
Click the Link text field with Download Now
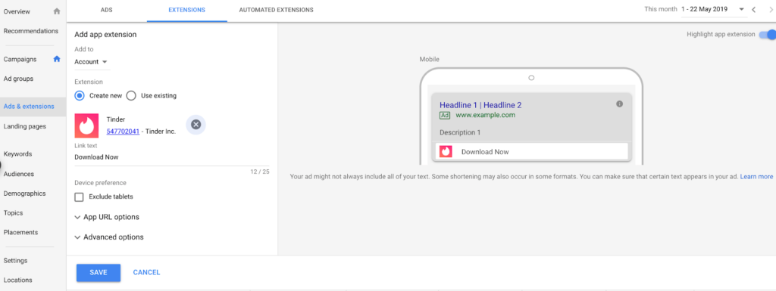[x=172, y=158]
